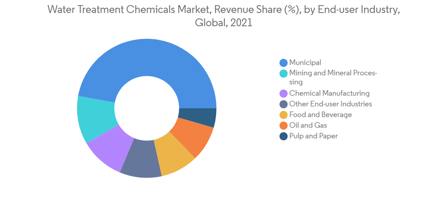Image resolution: width=428 pixels, height=215 pixels.
Task: Click the yellow Food and Beverage legend dot
Action: (283, 115)
